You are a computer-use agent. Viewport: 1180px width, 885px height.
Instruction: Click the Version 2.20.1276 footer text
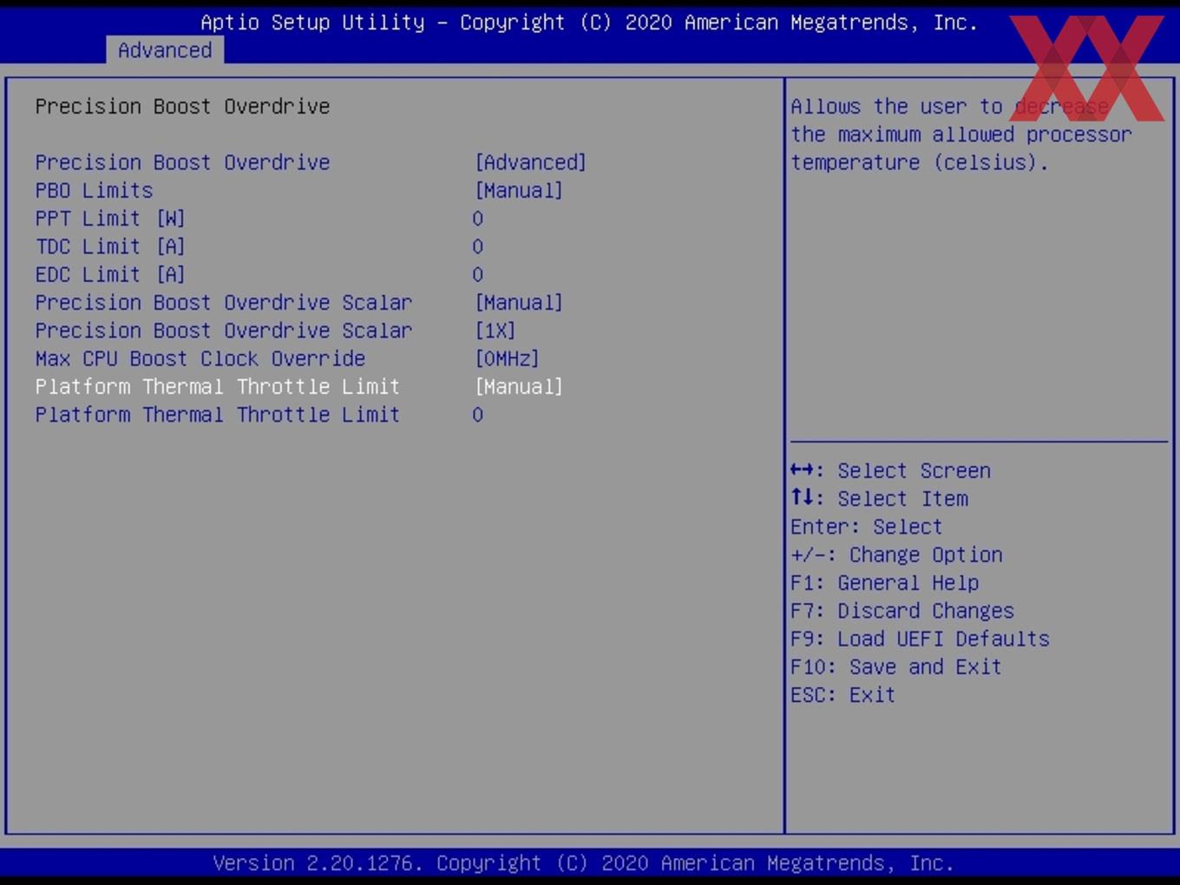pyautogui.click(x=583, y=863)
